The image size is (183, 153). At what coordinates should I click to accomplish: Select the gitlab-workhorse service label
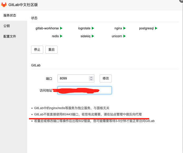(x=47, y=28)
